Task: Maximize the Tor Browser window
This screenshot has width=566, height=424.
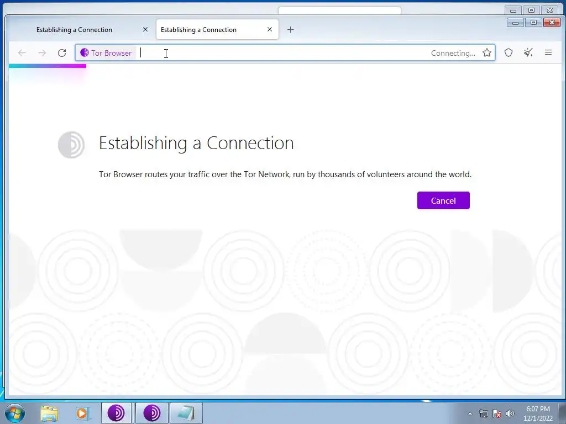Action: pyautogui.click(x=533, y=23)
